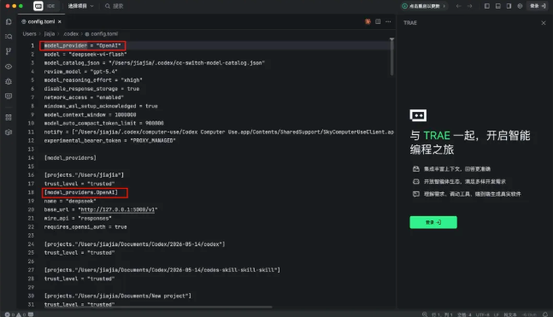Click the language mode status entry
The image size is (553, 317).
(510, 314)
